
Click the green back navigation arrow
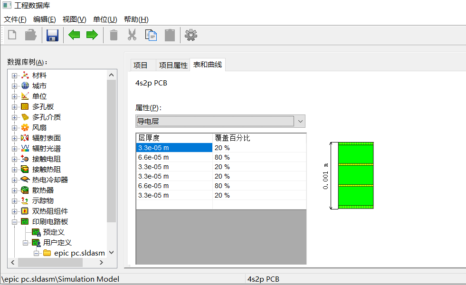74,35
